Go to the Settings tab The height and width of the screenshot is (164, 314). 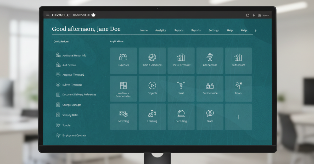[214, 30]
